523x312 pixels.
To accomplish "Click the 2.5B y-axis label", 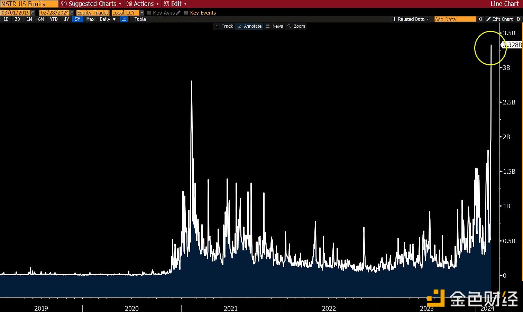I will coord(509,102).
